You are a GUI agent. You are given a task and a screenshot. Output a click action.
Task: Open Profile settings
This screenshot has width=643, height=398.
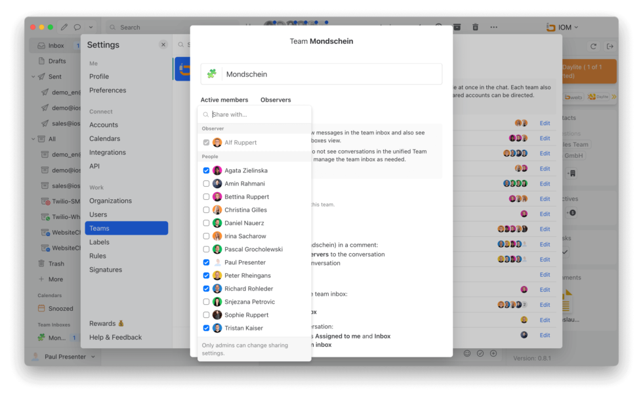point(99,76)
